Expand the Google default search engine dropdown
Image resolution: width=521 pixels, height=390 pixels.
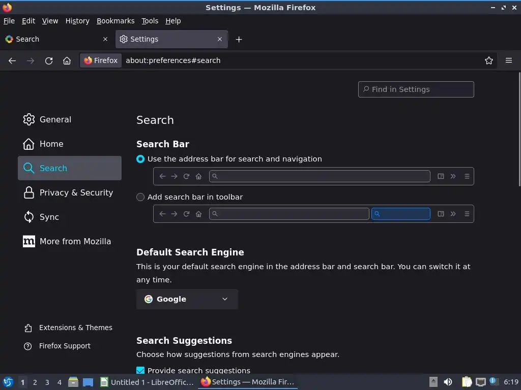[x=187, y=299]
